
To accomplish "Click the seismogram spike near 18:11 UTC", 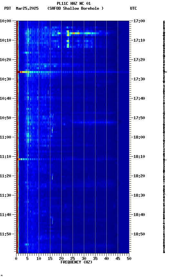I will pyautogui.click(x=165, y=160).
